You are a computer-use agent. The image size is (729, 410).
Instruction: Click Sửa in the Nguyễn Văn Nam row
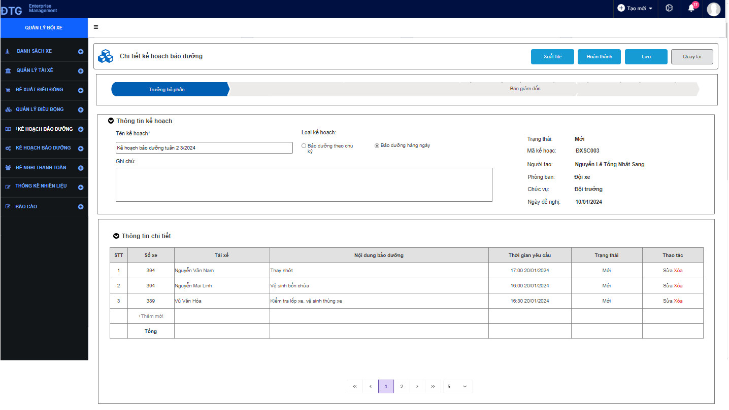[x=668, y=271]
